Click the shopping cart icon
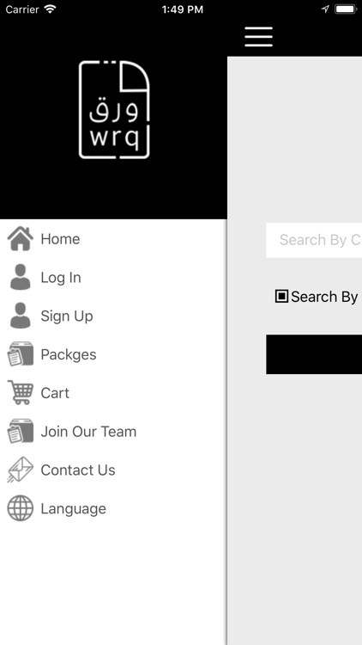Screen dimensions: 362x645 20,392
